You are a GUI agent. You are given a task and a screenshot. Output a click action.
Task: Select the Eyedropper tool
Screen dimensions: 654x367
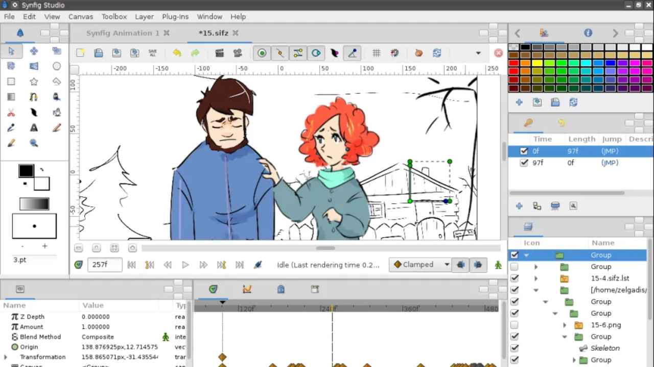(11, 128)
